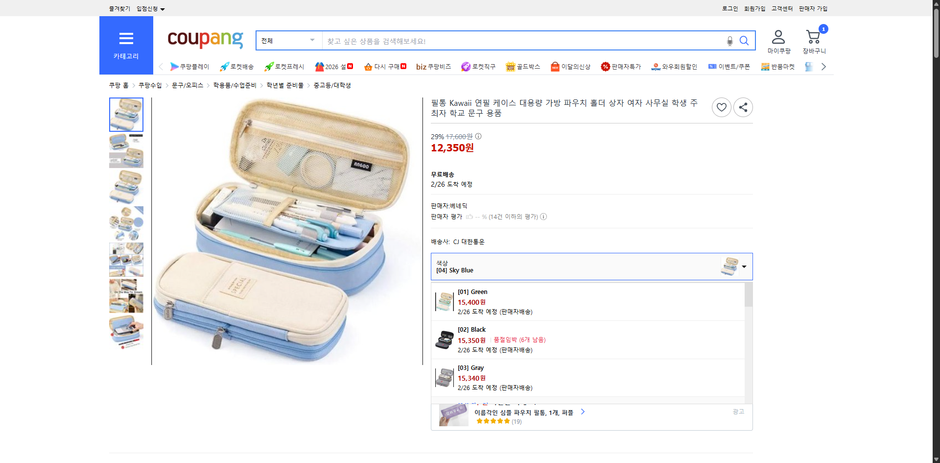Open the 전체 search category dropdown

[x=288, y=40]
